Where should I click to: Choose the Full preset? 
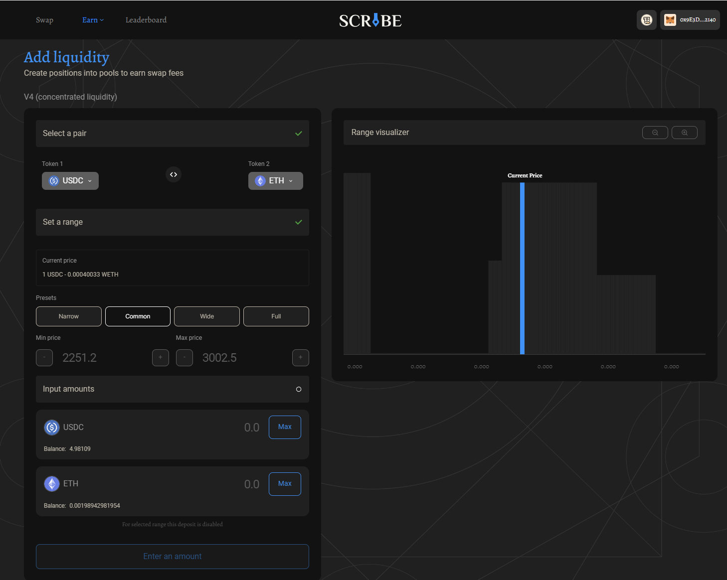276,316
